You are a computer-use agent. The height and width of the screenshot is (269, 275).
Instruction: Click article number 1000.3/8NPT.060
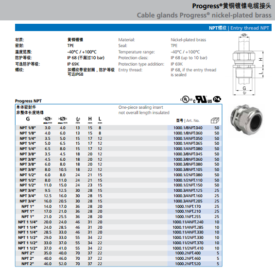(188, 159)
